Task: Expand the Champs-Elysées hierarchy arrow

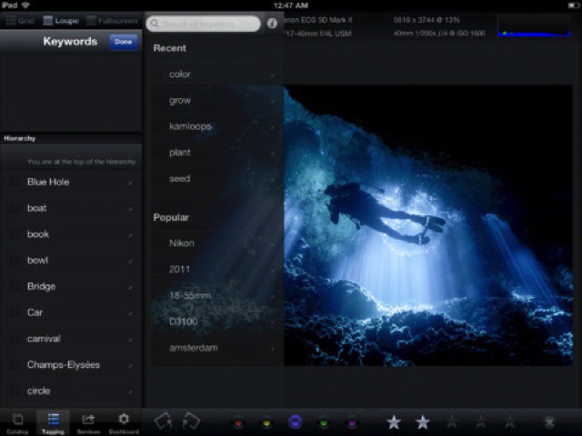Action: [131, 366]
